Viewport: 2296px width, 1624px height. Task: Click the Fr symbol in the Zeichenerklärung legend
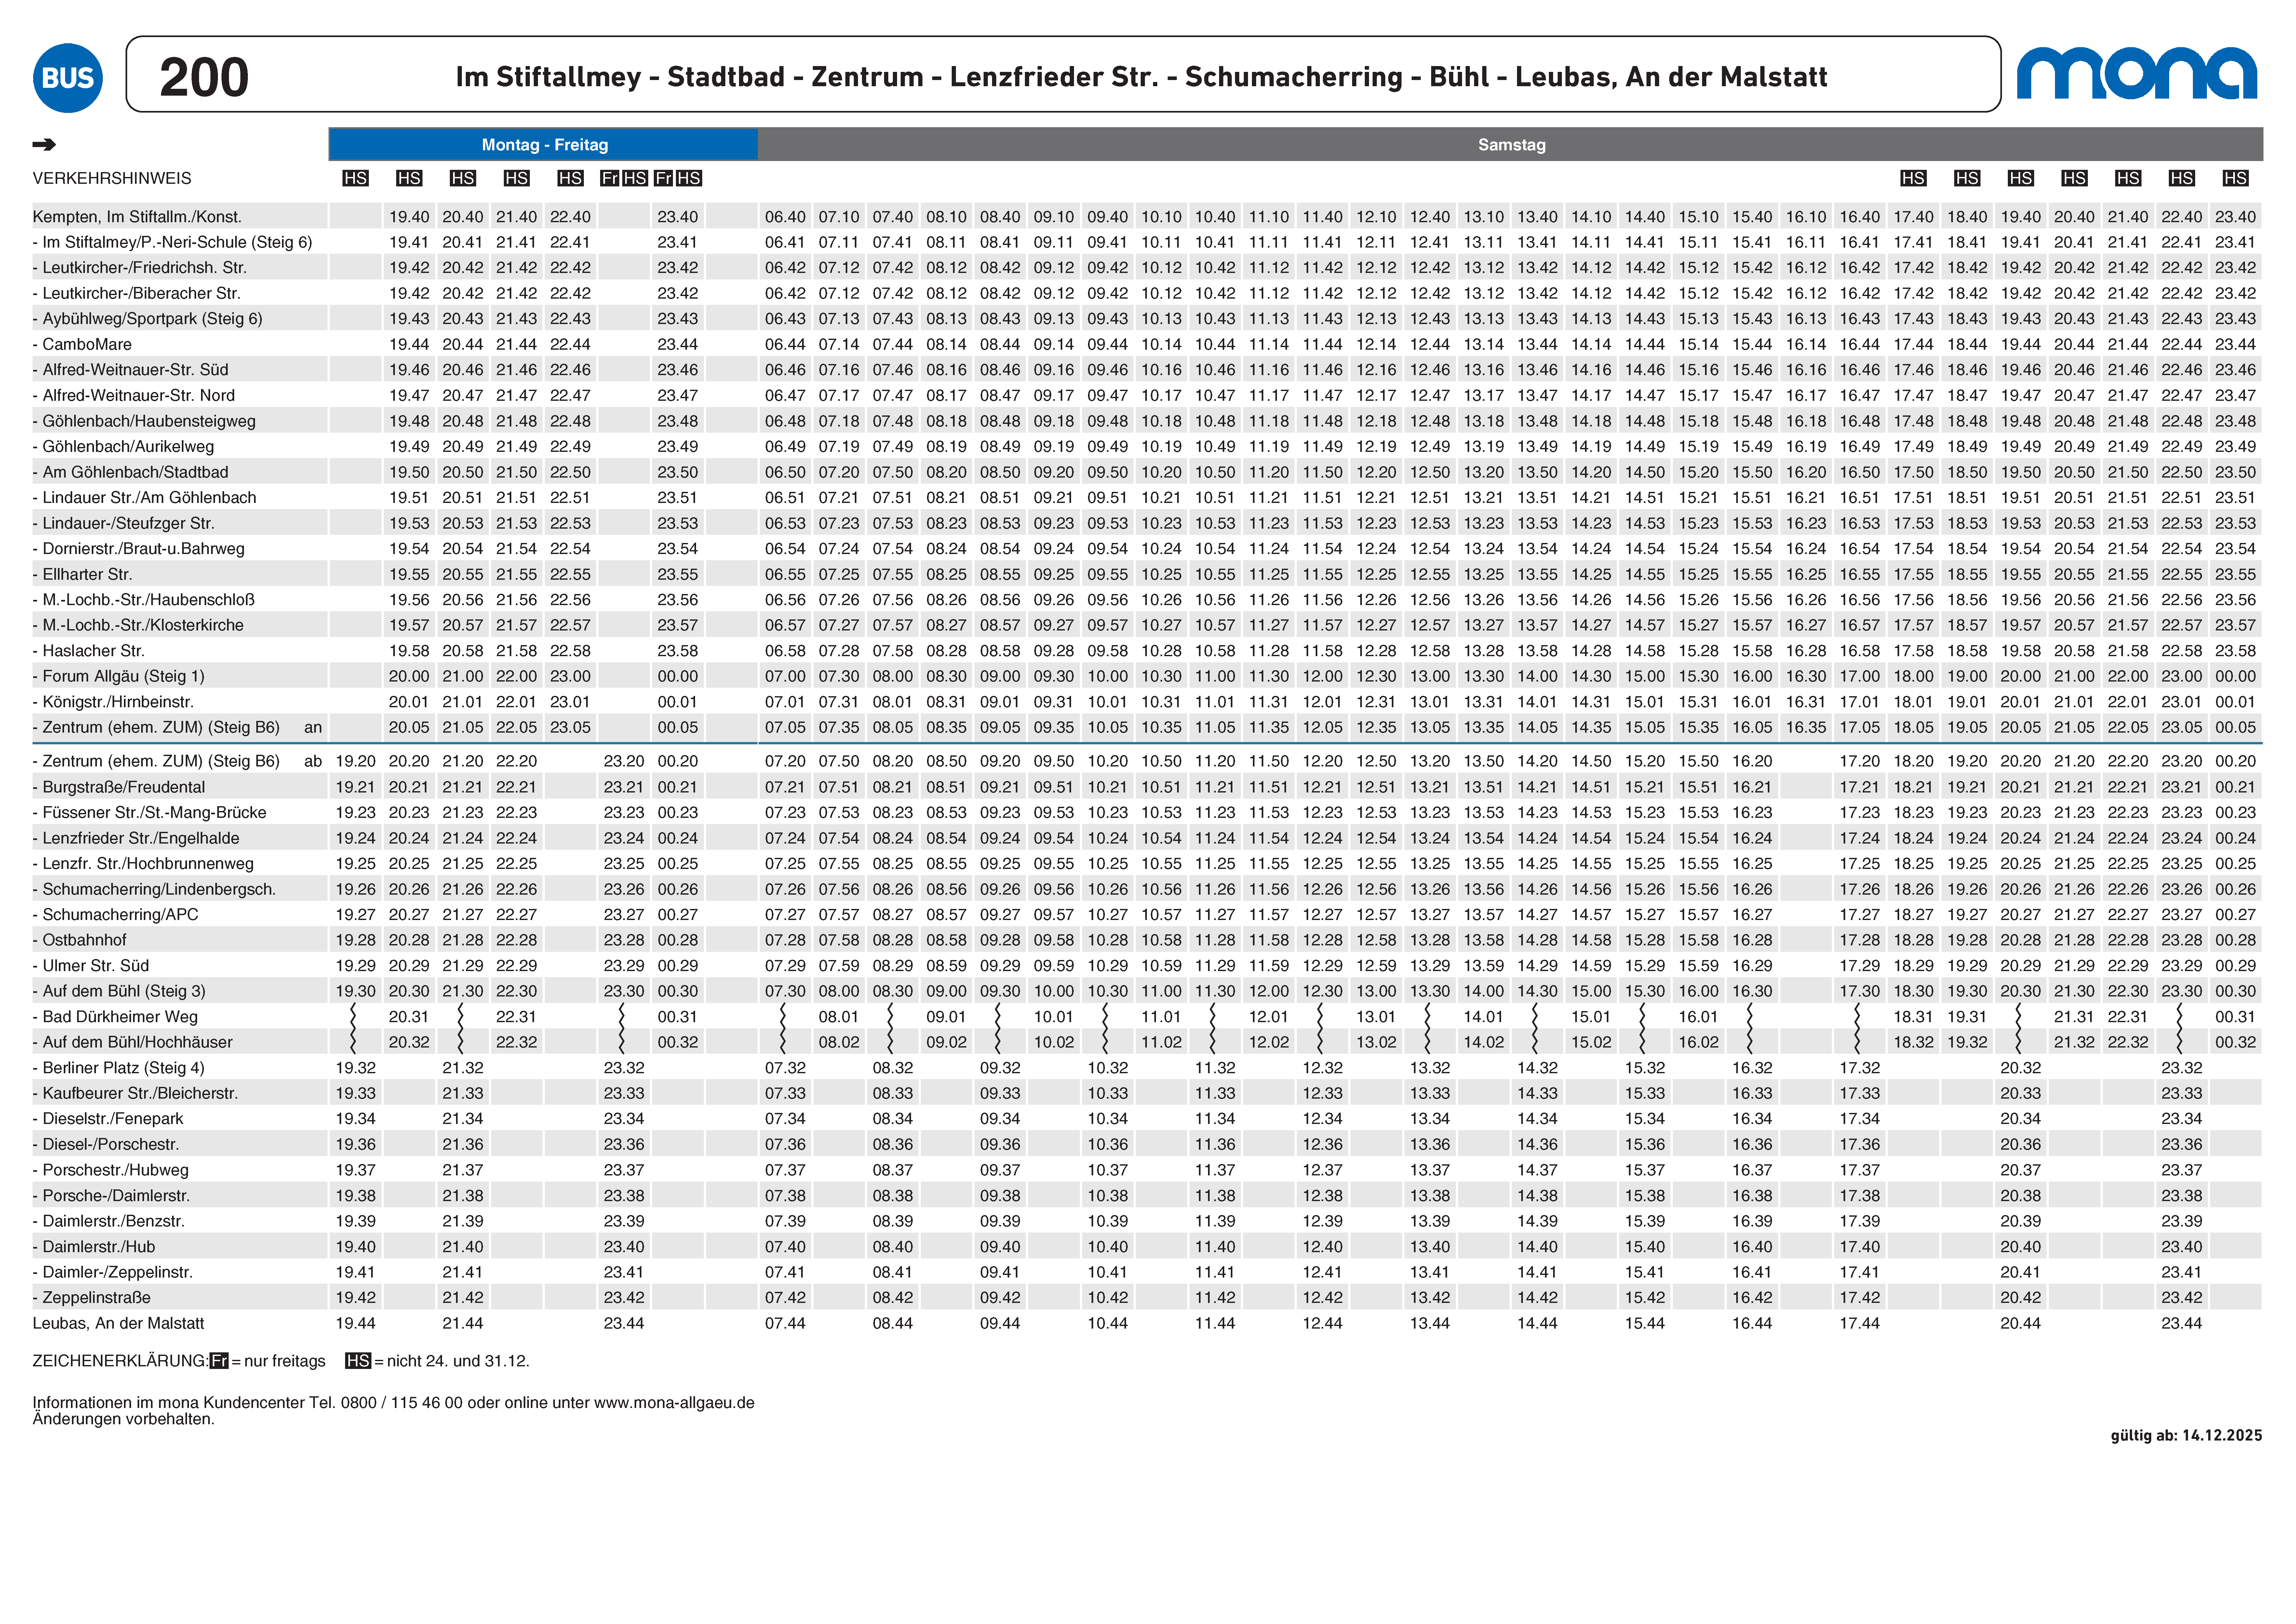219,1361
